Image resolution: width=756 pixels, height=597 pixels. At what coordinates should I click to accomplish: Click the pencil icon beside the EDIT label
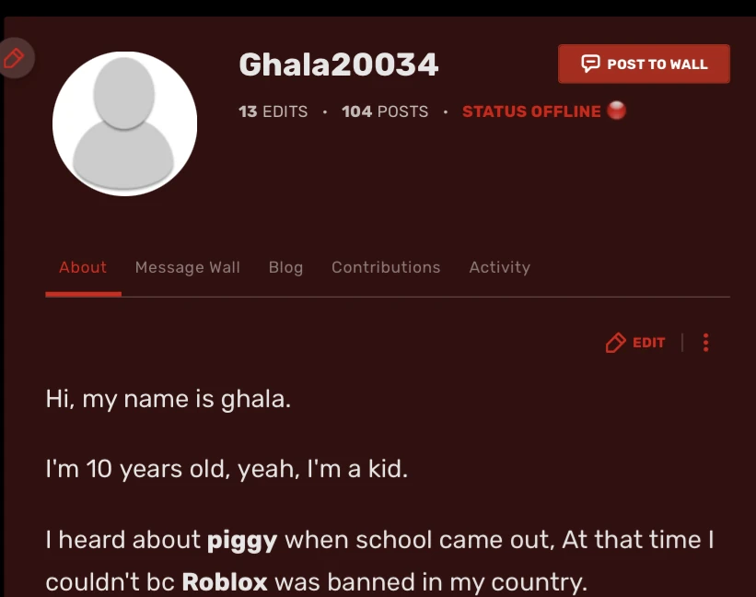pyautogui.click(x=614, y=342)
